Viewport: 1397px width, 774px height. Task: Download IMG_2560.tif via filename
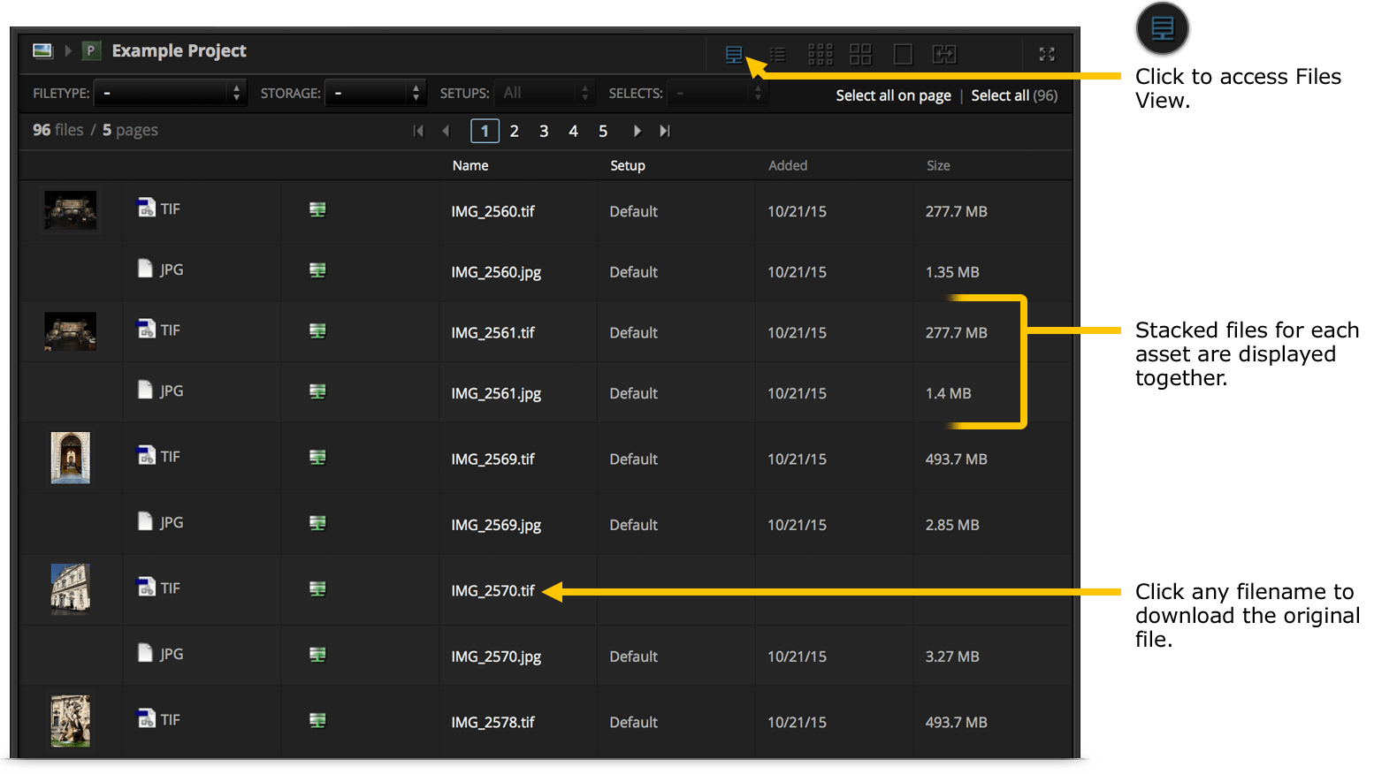pos(492,211)
